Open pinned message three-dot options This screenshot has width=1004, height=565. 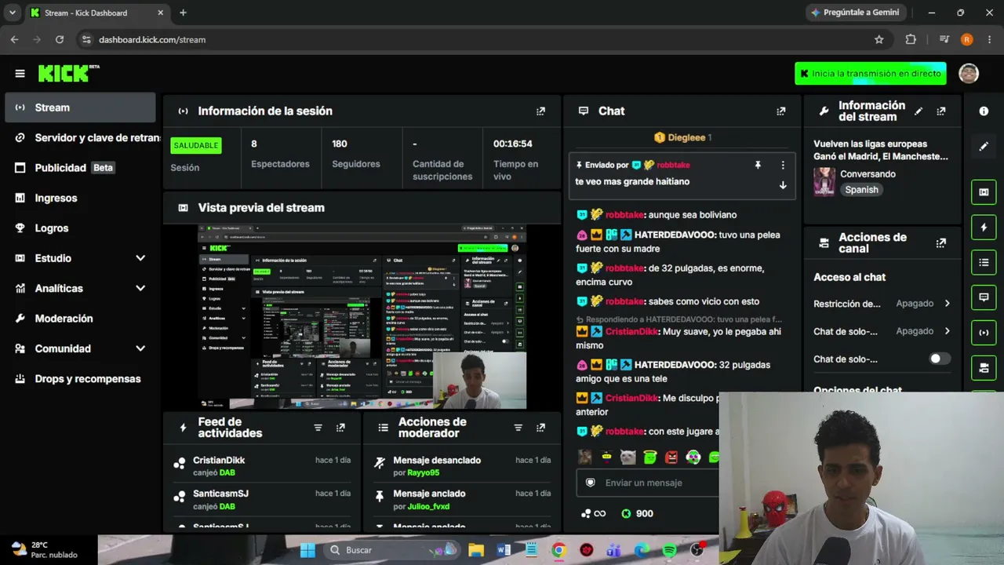click(782, 166)
